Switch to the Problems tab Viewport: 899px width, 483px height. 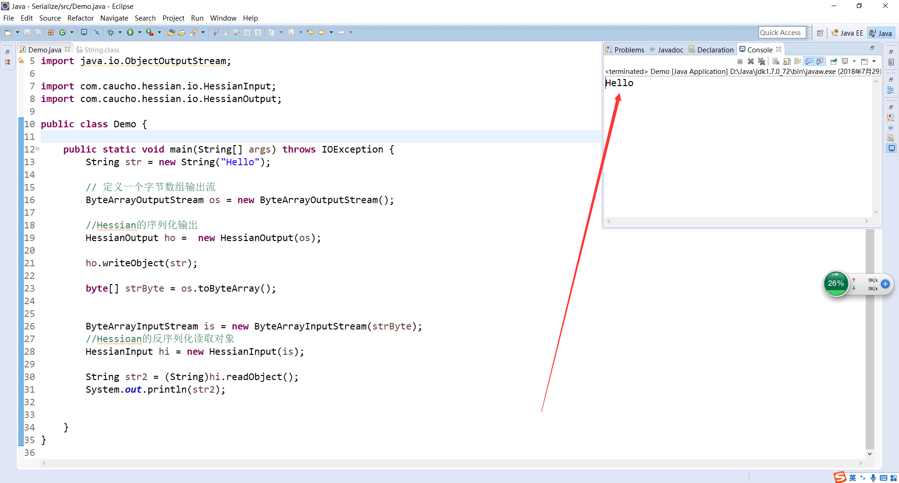pos(625,50)
